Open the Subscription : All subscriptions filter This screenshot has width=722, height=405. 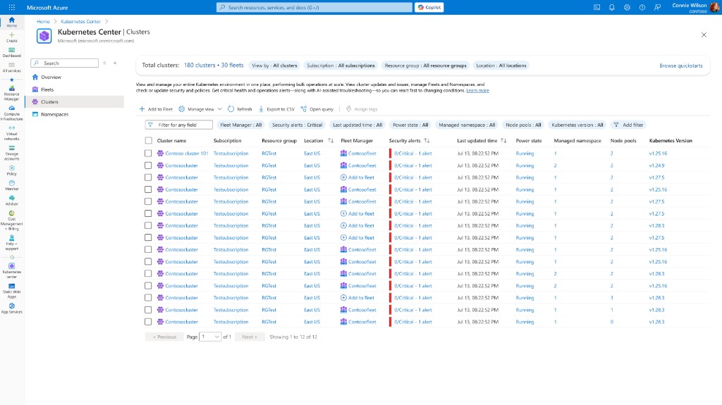[341, 66]
